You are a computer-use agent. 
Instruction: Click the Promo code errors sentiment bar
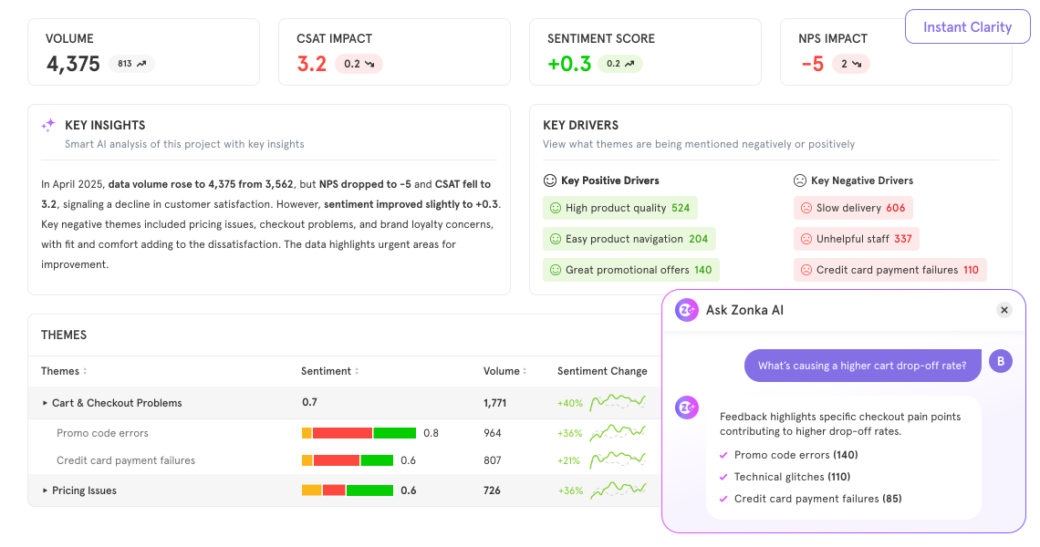coord(359,433)
